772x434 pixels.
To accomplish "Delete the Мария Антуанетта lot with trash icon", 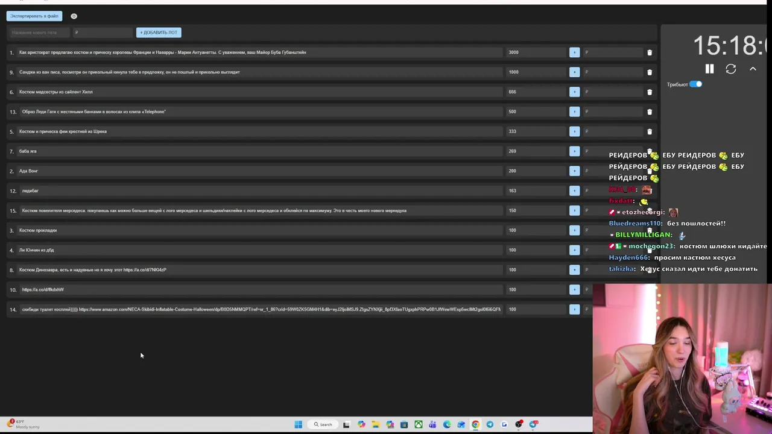I will 650,52.
